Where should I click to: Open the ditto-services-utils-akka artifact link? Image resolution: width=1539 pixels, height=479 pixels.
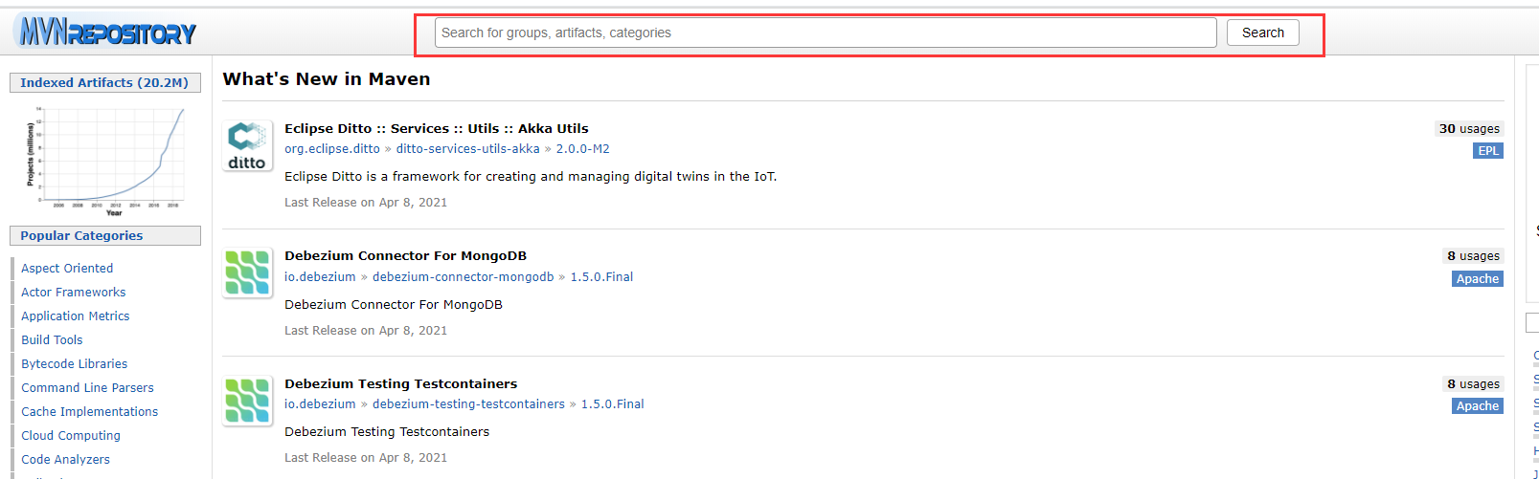(x=468, y=149)
